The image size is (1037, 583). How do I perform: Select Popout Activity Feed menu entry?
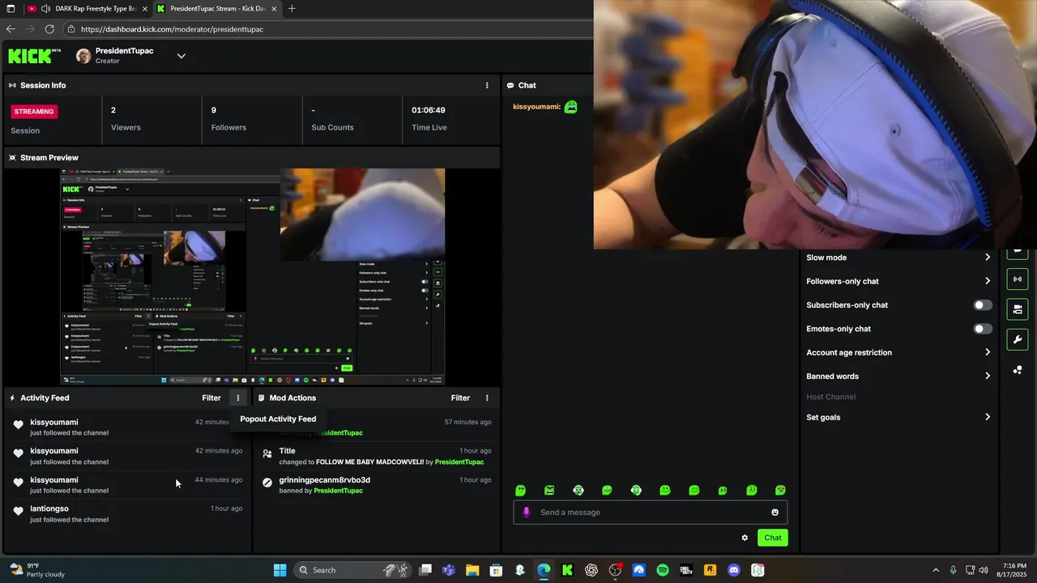[278, 419]
